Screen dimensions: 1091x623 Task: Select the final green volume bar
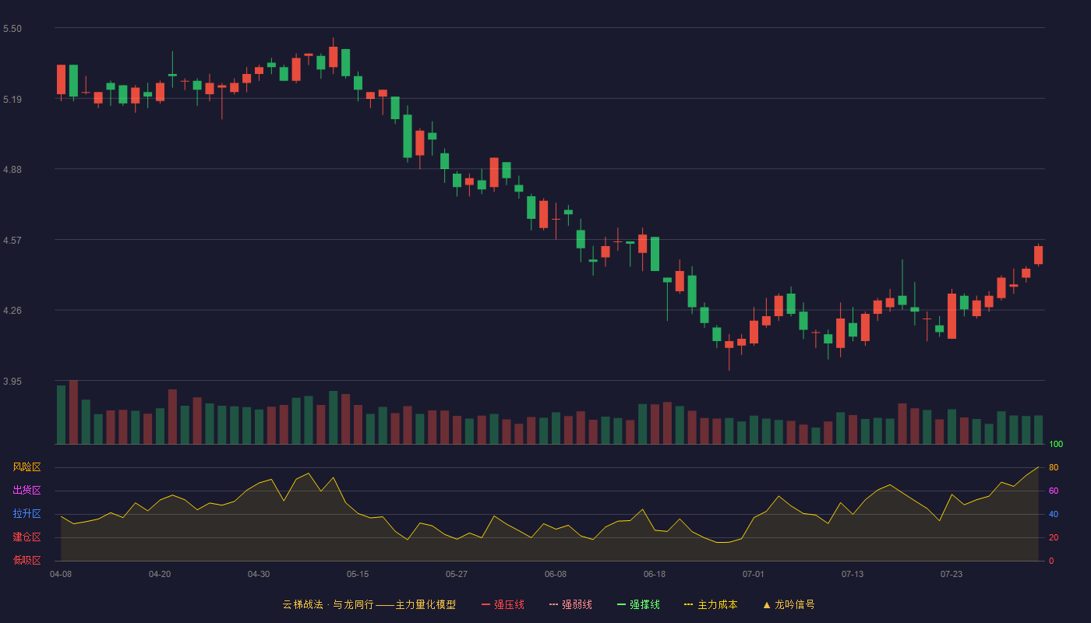tap(1038, 430)
